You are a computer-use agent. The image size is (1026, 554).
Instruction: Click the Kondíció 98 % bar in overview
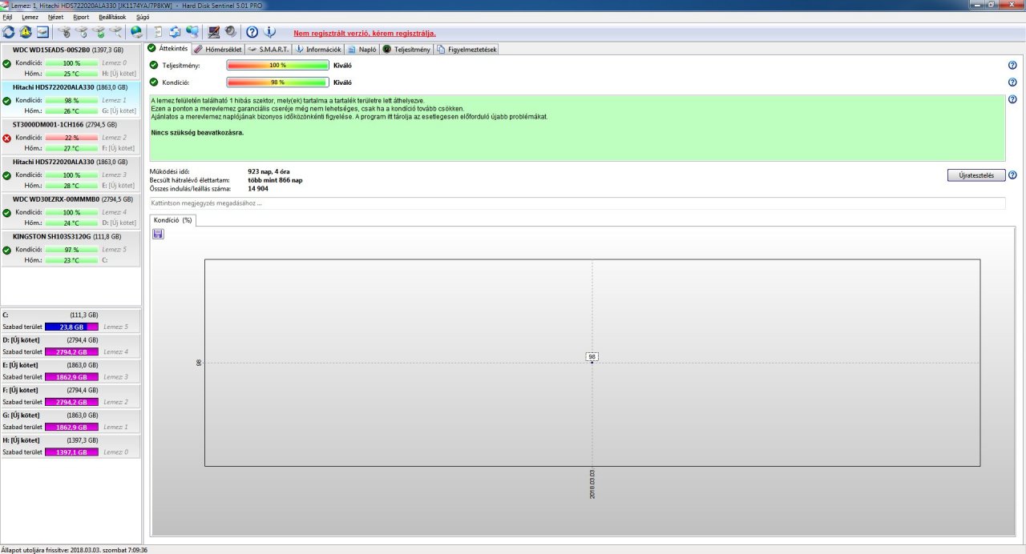277,82
